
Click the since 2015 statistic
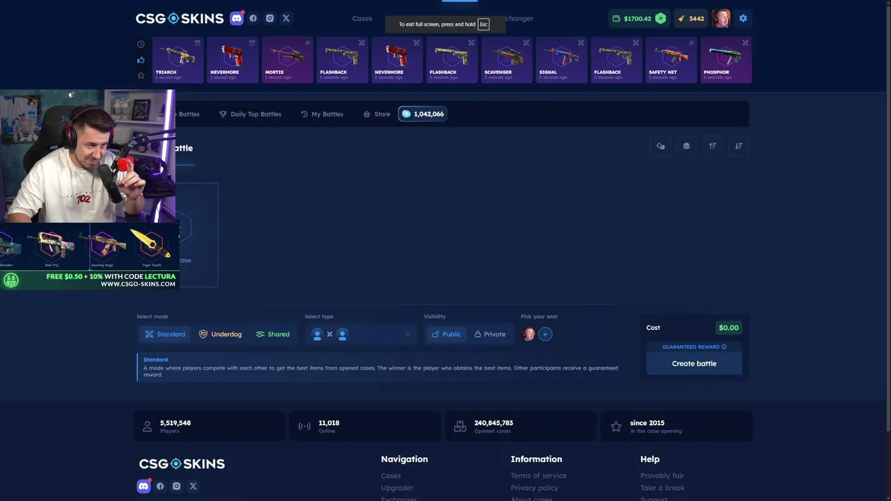pyautogui.click(x=677, y=427)
